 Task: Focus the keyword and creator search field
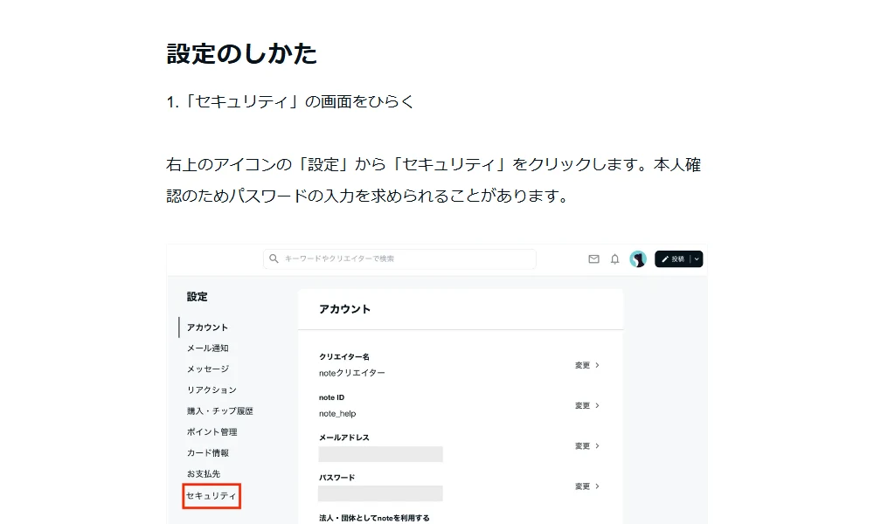point(399,259)
